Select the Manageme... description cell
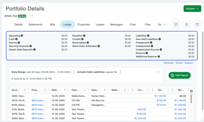This screenshot has height=122, width=204. click(98, 105)
